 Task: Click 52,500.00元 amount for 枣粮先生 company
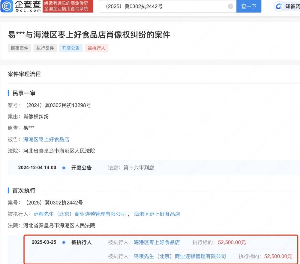[x=278, y=256]
